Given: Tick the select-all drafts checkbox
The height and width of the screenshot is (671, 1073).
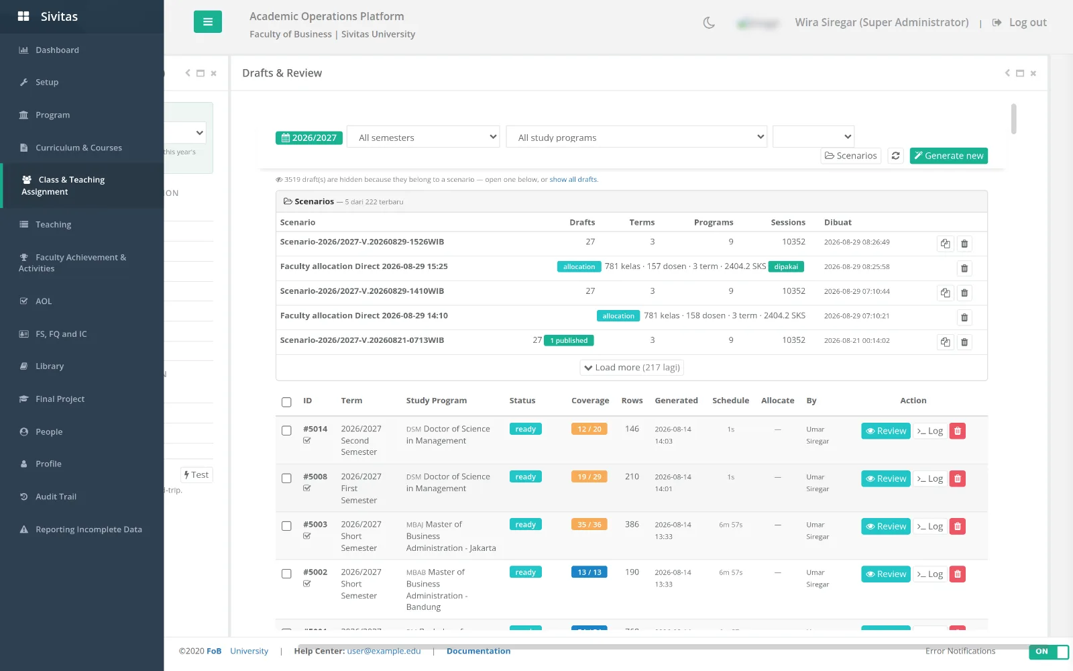Looking at the screenshot, I should click(286, 402).
